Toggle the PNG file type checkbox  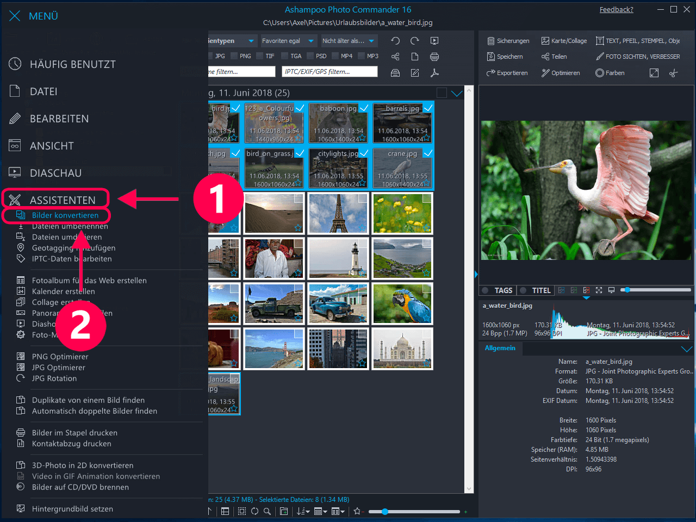click(234, 56)
